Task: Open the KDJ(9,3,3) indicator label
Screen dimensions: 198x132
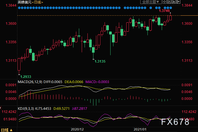Action: (26, 108)
